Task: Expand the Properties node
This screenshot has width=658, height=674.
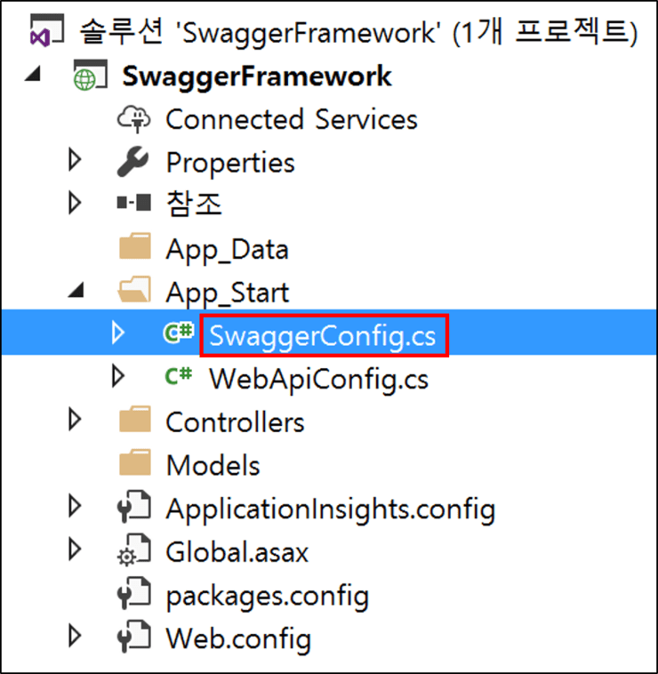Action: click(75, 161)
